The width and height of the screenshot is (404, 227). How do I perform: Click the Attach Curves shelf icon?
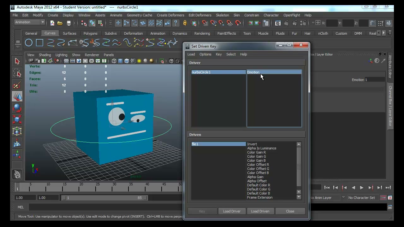(x=84, y=43)
